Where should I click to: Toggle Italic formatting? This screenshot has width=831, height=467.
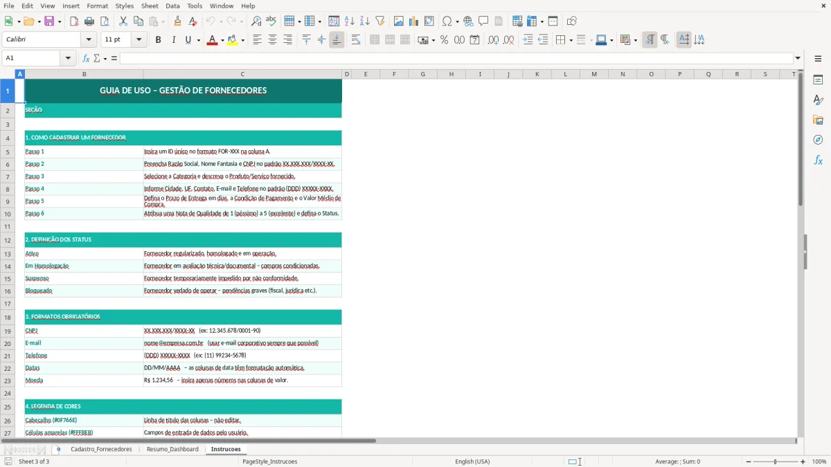pyautogui.click(x=173, y=40)
